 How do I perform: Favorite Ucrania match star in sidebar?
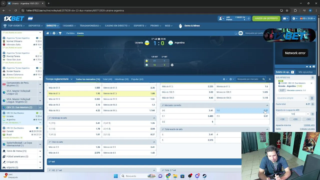point(40,113)
